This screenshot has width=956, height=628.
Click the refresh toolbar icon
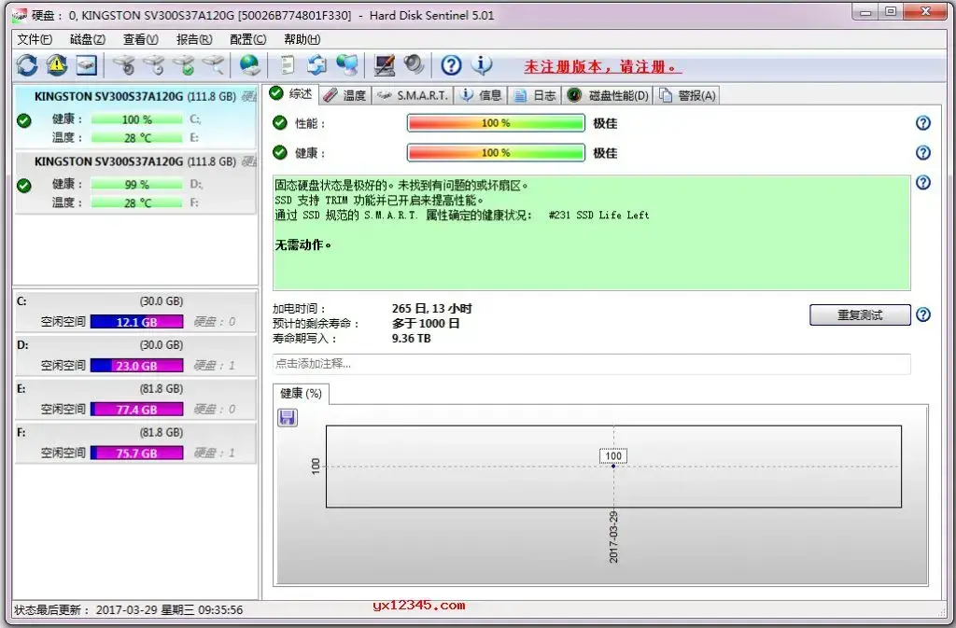pos(27,64)
